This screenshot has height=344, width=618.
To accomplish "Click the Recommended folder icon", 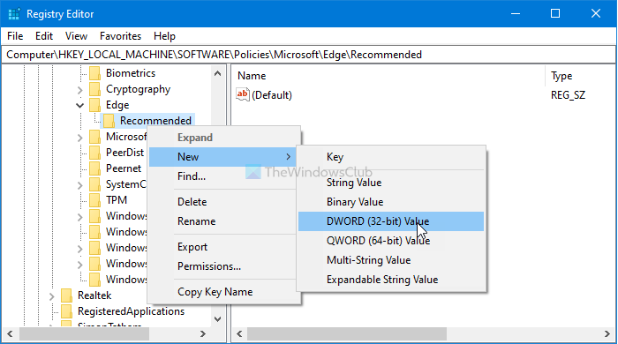I will point(109,121).
